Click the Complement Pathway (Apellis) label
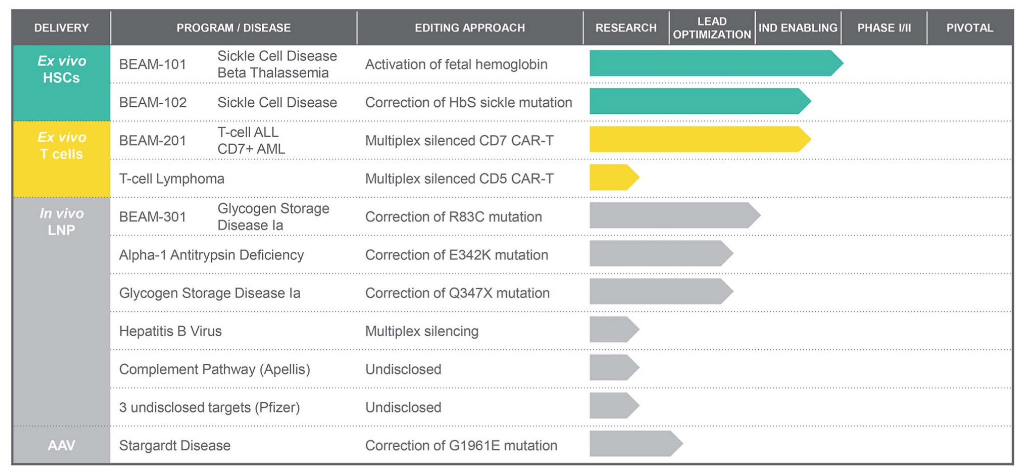Screen dimensions: 1028x475 pos(214,369)
